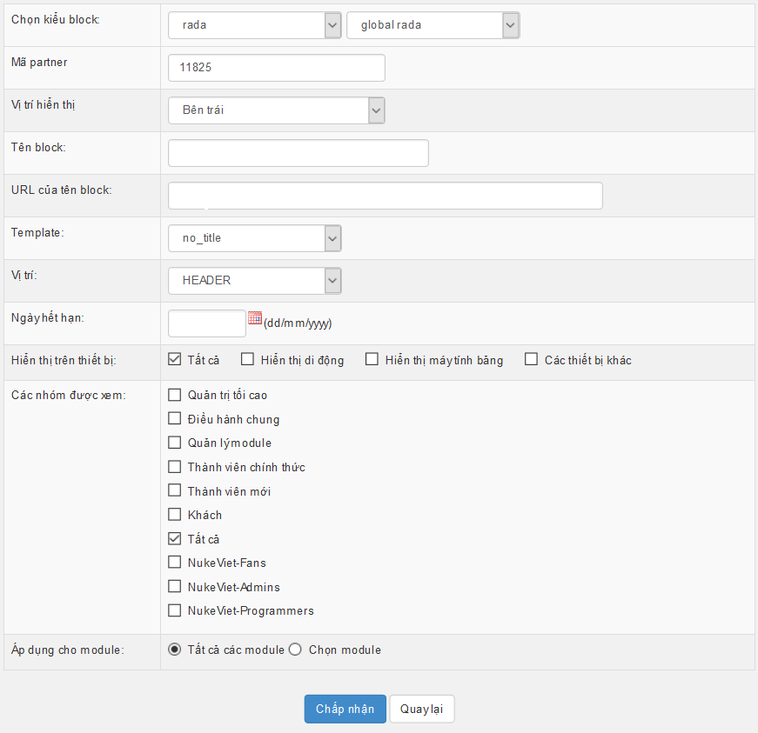Expand the Template 'no_title' dropdown
Viewport: 758px width, 733px height.
(x=255, y=238)
